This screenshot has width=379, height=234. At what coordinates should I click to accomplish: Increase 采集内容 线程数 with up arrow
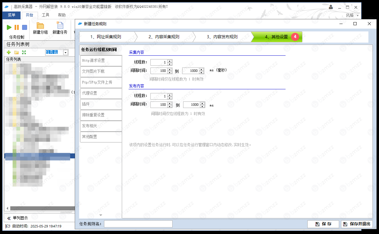point(169,61)
